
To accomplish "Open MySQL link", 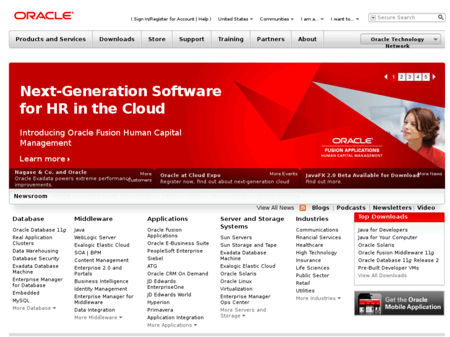I will pos(21,301).
